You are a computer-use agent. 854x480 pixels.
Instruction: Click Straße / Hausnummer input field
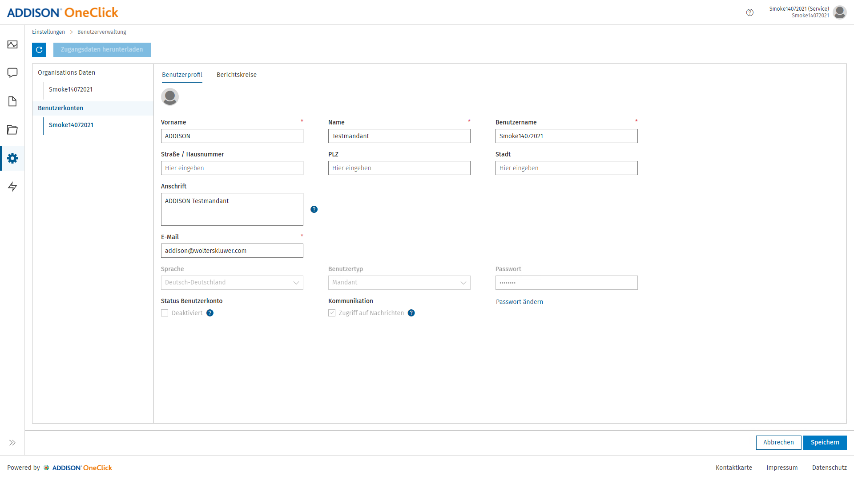coord(232,168)
